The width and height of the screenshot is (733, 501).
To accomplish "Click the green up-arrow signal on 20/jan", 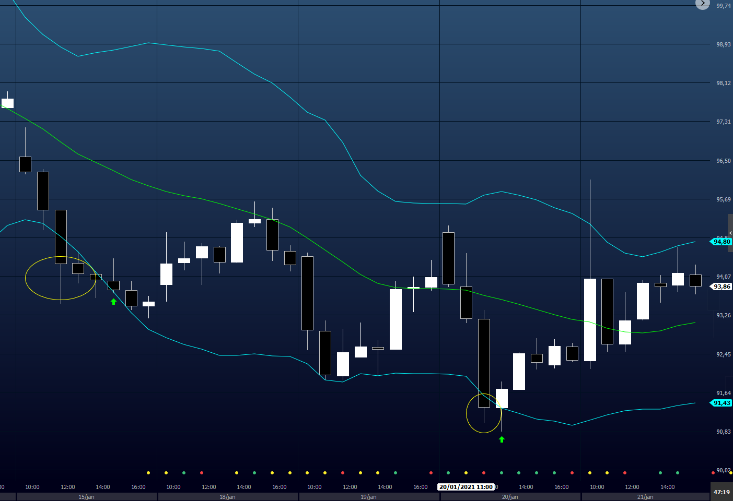I will (x=502, y=439).
